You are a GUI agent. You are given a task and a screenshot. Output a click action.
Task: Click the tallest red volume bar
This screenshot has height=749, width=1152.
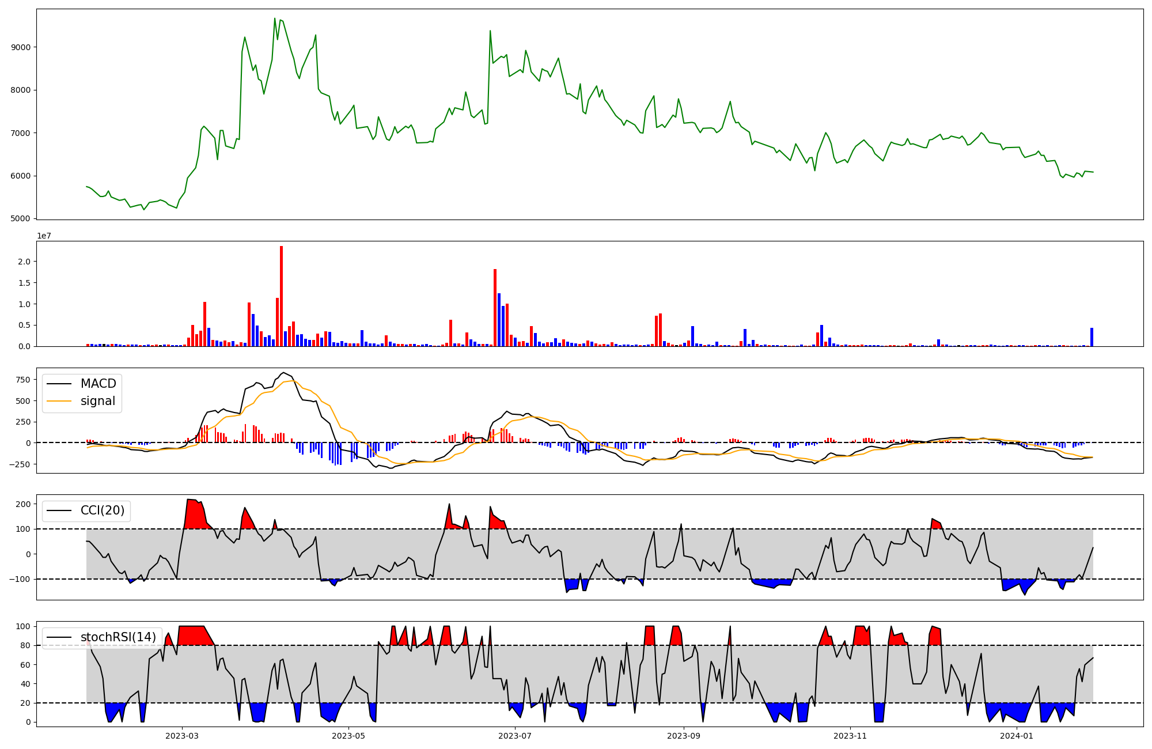coord(281,296)
